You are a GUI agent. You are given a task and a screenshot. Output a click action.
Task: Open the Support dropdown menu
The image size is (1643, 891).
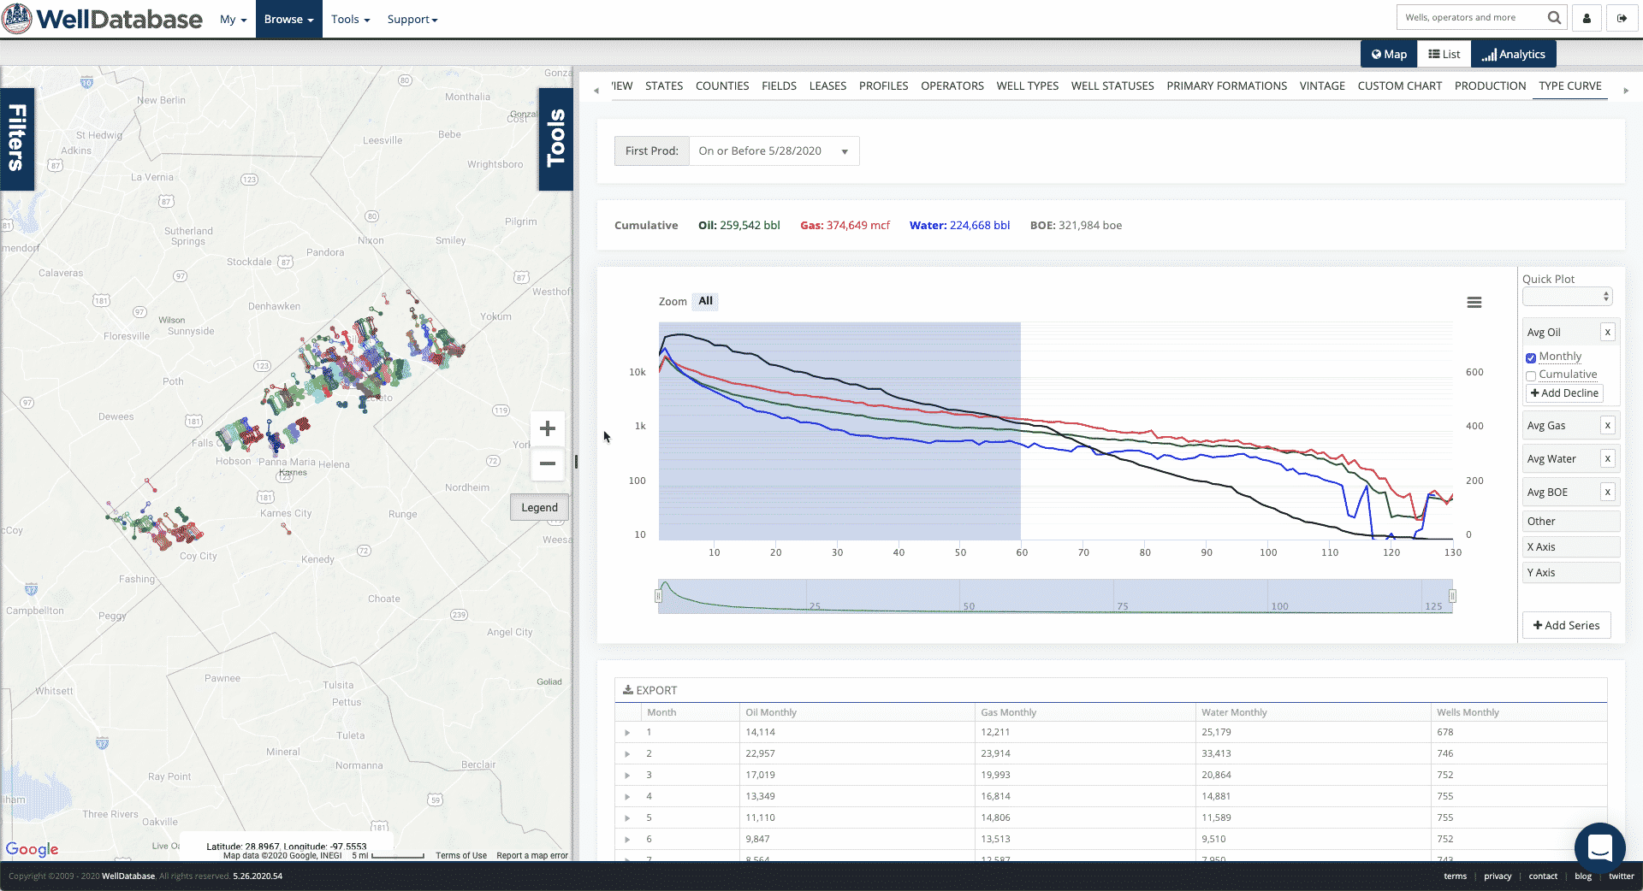click(x=412, y=19)
